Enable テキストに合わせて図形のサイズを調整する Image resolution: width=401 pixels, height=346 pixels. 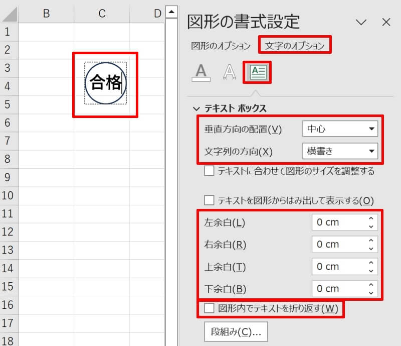(x=209, y=172)
